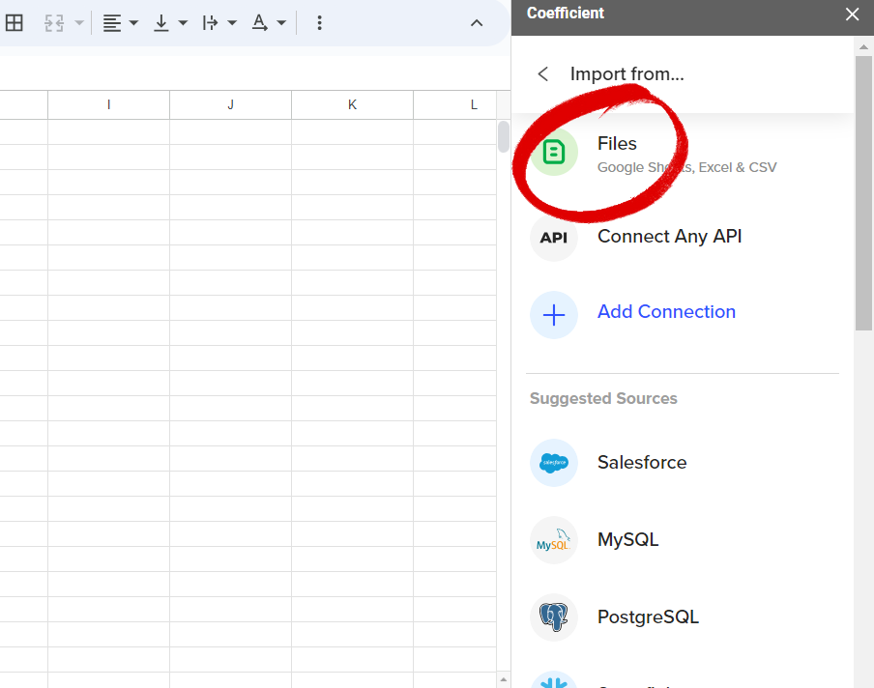This screenshot has height=688, width=874.
Task: Click the vertical align icon
Action: pos(161,23)
